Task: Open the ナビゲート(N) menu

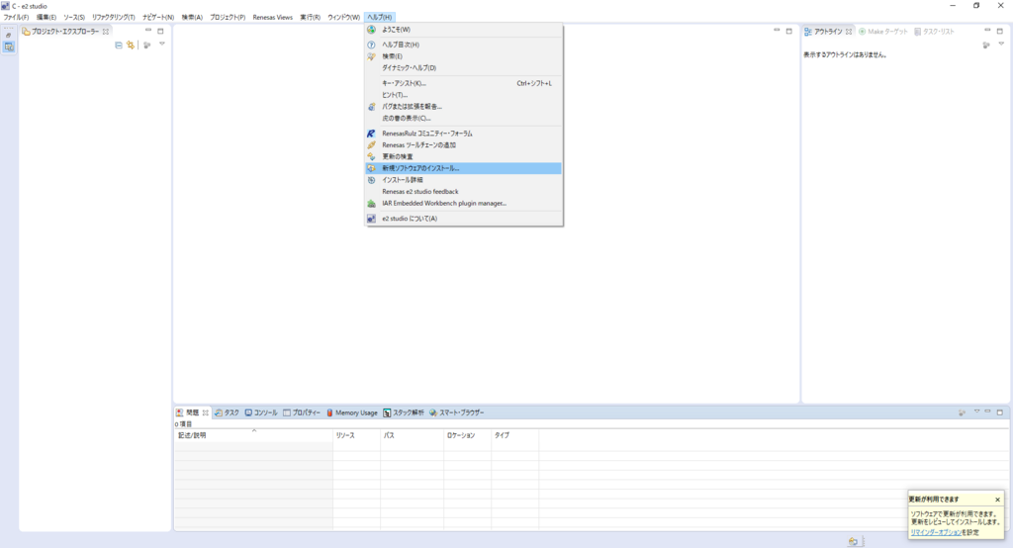Action: point(158,18)
